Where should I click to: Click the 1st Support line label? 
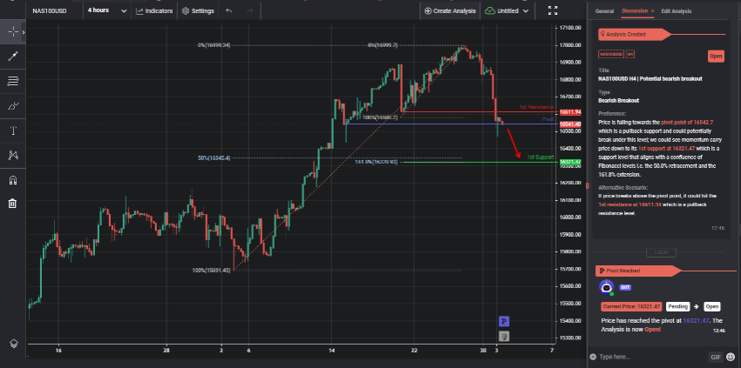point(540,157)
